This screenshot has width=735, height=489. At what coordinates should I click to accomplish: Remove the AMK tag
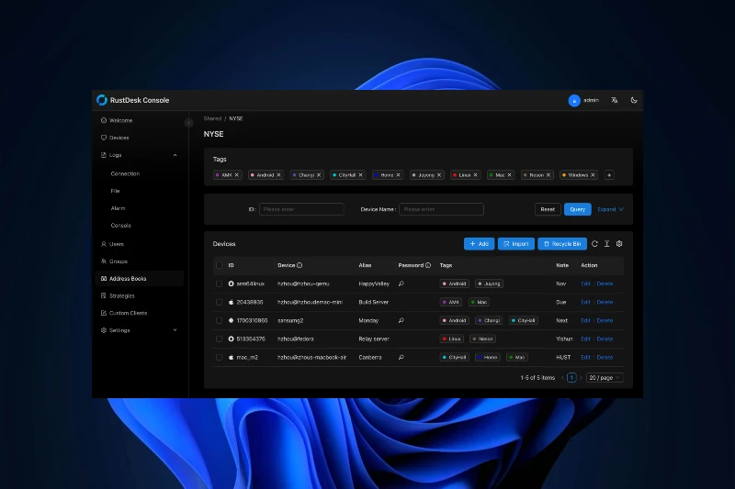[237, 175]
